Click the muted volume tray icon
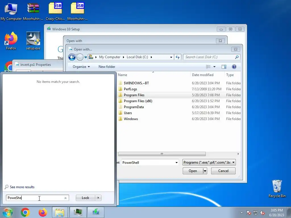 coord(262,213)
